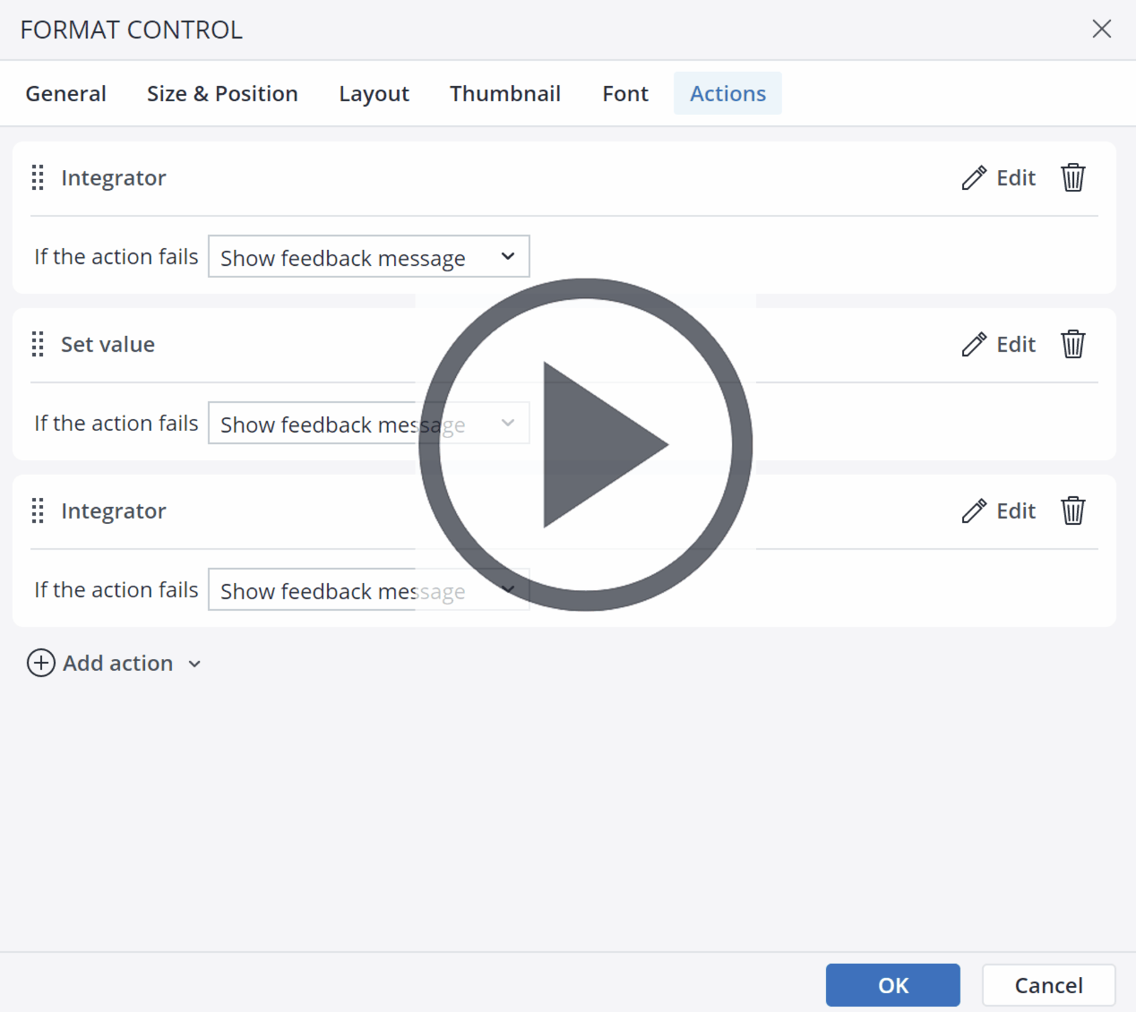Click drag handle of the bottom Integrator row
The image size is (1136, 1012).
pyautogui.click(x=38, y=511)
